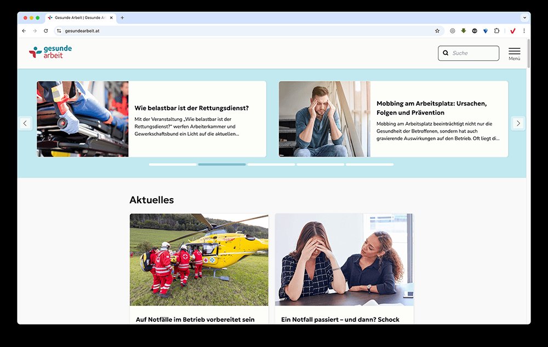Bookmark the page with the star icon
The image size is (548, 347).
pos(437,31)
